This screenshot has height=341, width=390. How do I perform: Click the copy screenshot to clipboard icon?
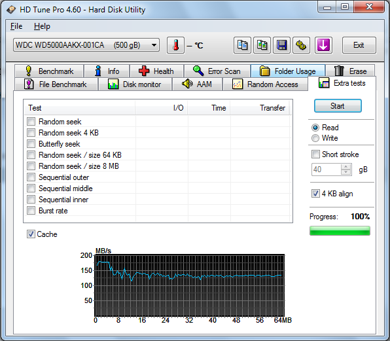(x=262, y=45)
